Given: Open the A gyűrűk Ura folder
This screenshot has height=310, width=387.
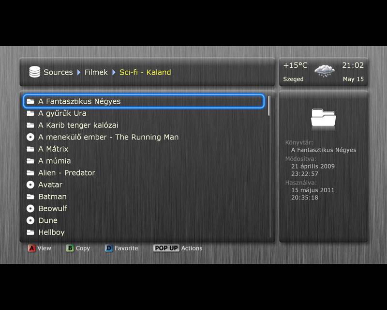Looking at the screenshot, I should pos(62,113).
